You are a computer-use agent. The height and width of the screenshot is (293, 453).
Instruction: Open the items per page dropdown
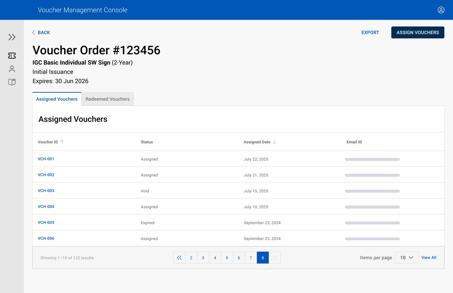407,258
